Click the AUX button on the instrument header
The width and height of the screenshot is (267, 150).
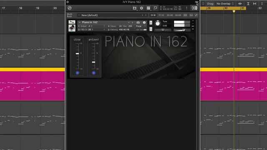[x=193, y=26]
